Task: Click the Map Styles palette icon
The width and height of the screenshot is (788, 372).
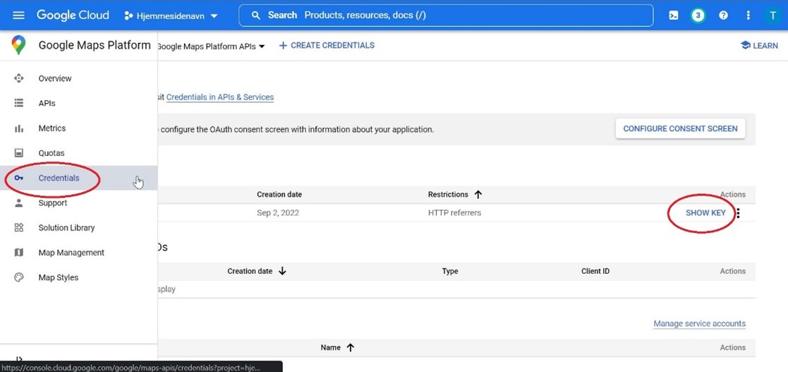Action: coord(19,277)
